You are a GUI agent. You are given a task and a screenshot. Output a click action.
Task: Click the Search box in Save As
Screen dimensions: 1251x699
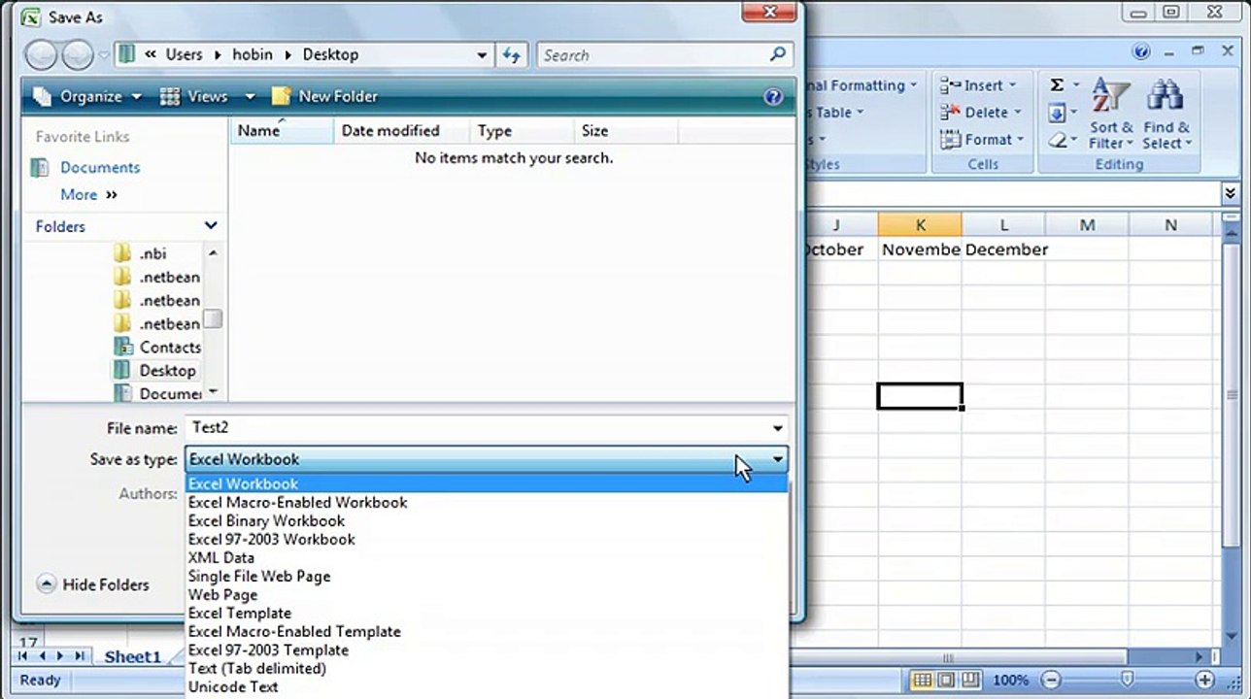(653, 55)
